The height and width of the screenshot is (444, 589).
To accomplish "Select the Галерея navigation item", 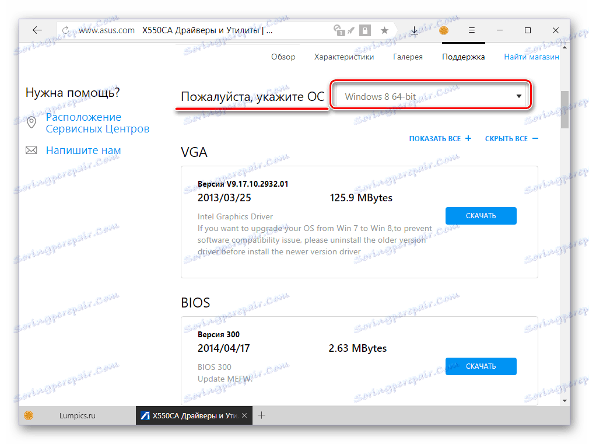I will tap(408, 57).
